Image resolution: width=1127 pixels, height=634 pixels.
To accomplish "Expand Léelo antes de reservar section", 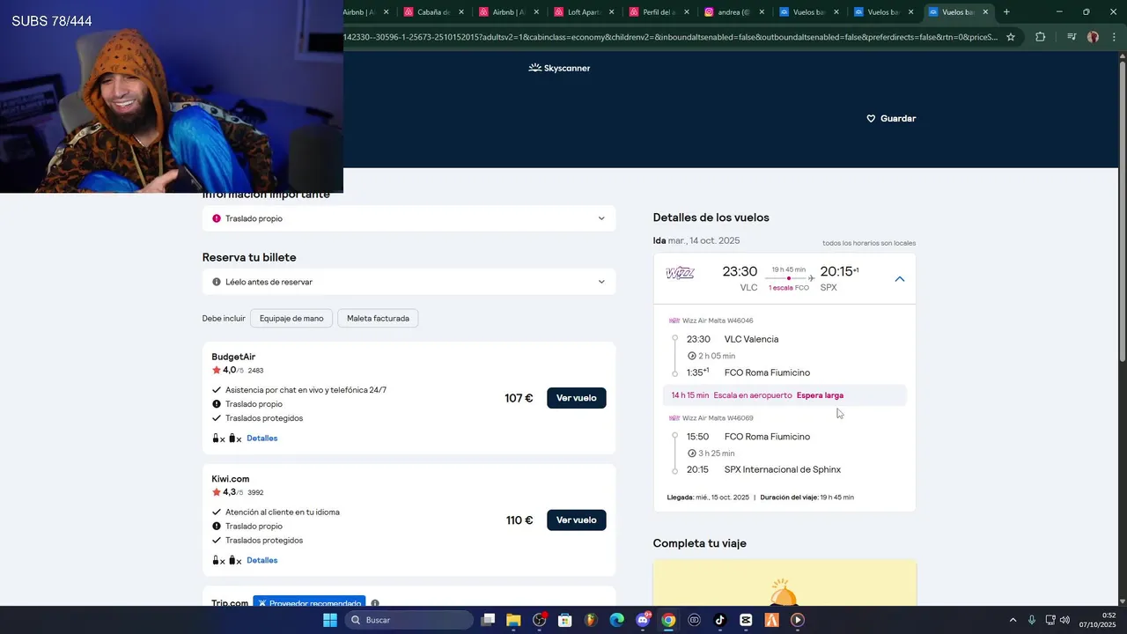I will pyautogui.click(x=409, y=282).
